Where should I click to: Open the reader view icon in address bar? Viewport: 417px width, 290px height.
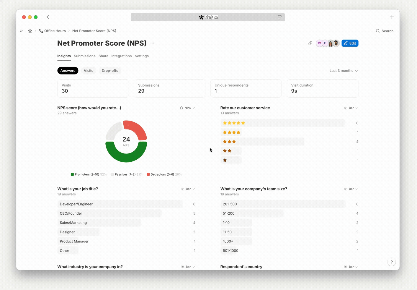(279, 17)
